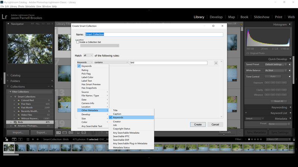Open the Slideshow module tab
The width and height of the screenshot is (298, 167).
coord(261,17)
